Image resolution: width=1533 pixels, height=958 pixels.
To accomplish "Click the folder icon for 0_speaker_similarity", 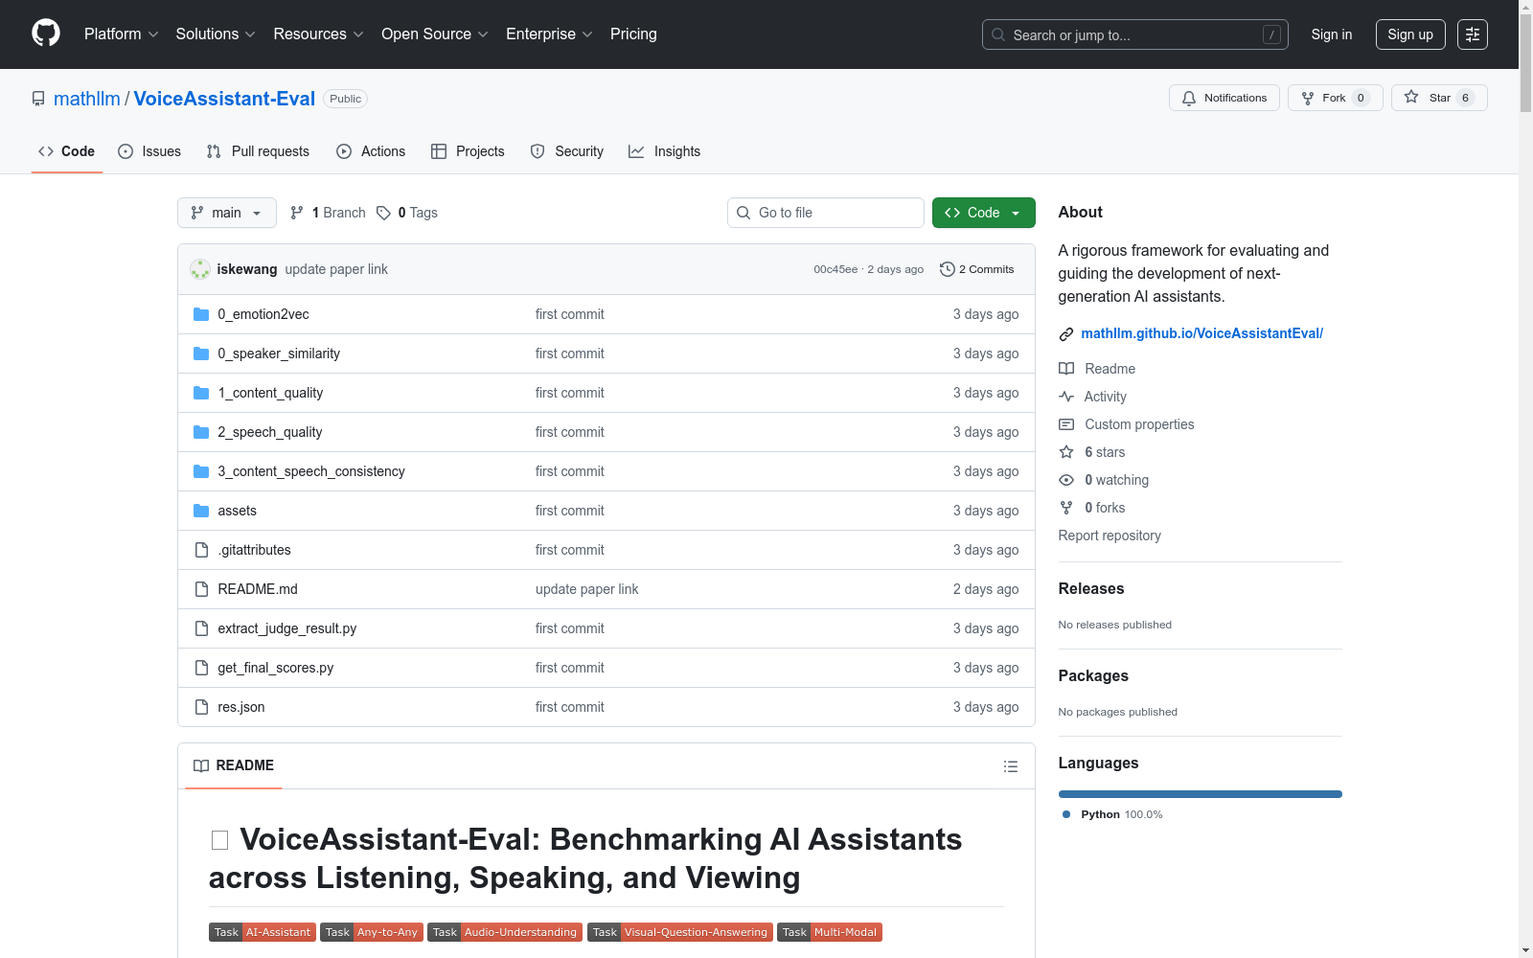I will tap(201, 354).
